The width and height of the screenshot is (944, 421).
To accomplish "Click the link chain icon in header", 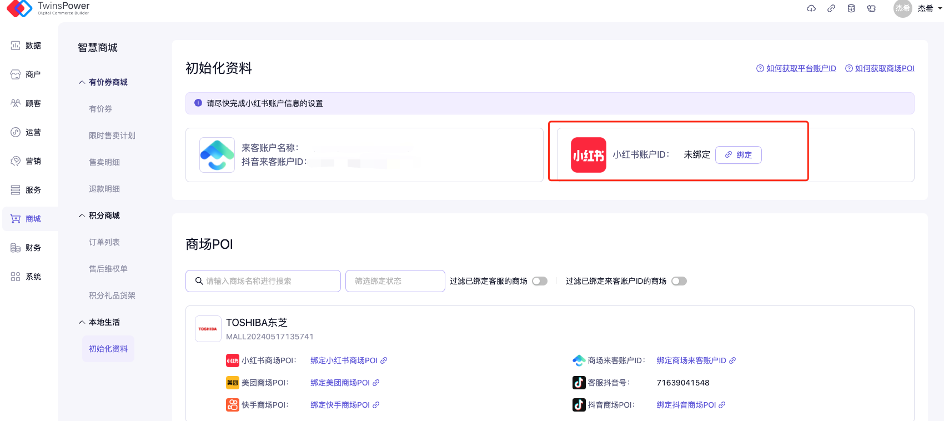I will (831, 8).
